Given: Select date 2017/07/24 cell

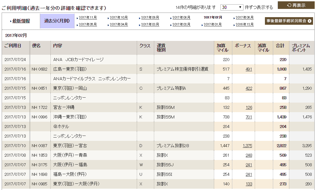Looking at the screenshot, I should [x=15, y=60].
